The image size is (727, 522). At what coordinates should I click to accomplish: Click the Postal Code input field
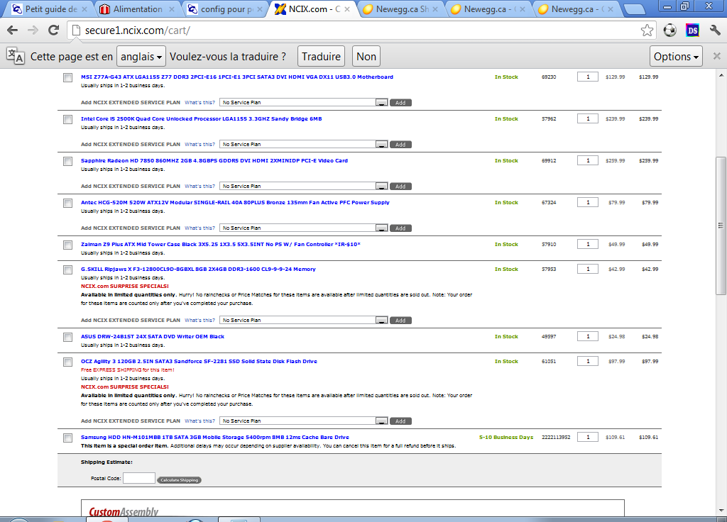(x=138, y=479)
